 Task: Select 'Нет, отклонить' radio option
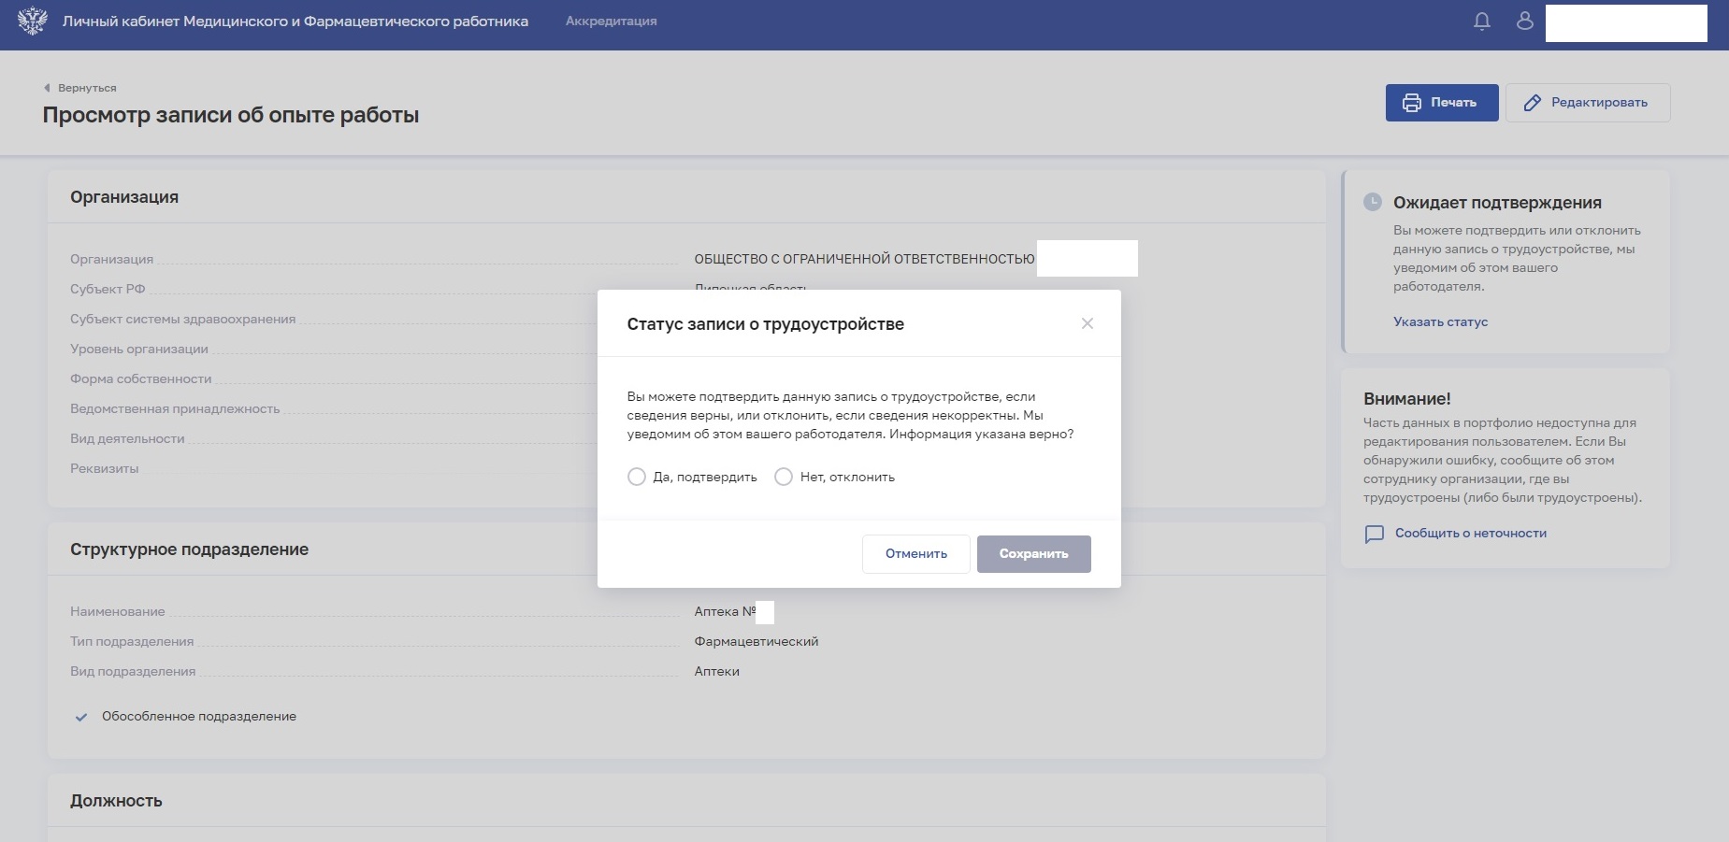pyautogui.click(x=784, y=477)
